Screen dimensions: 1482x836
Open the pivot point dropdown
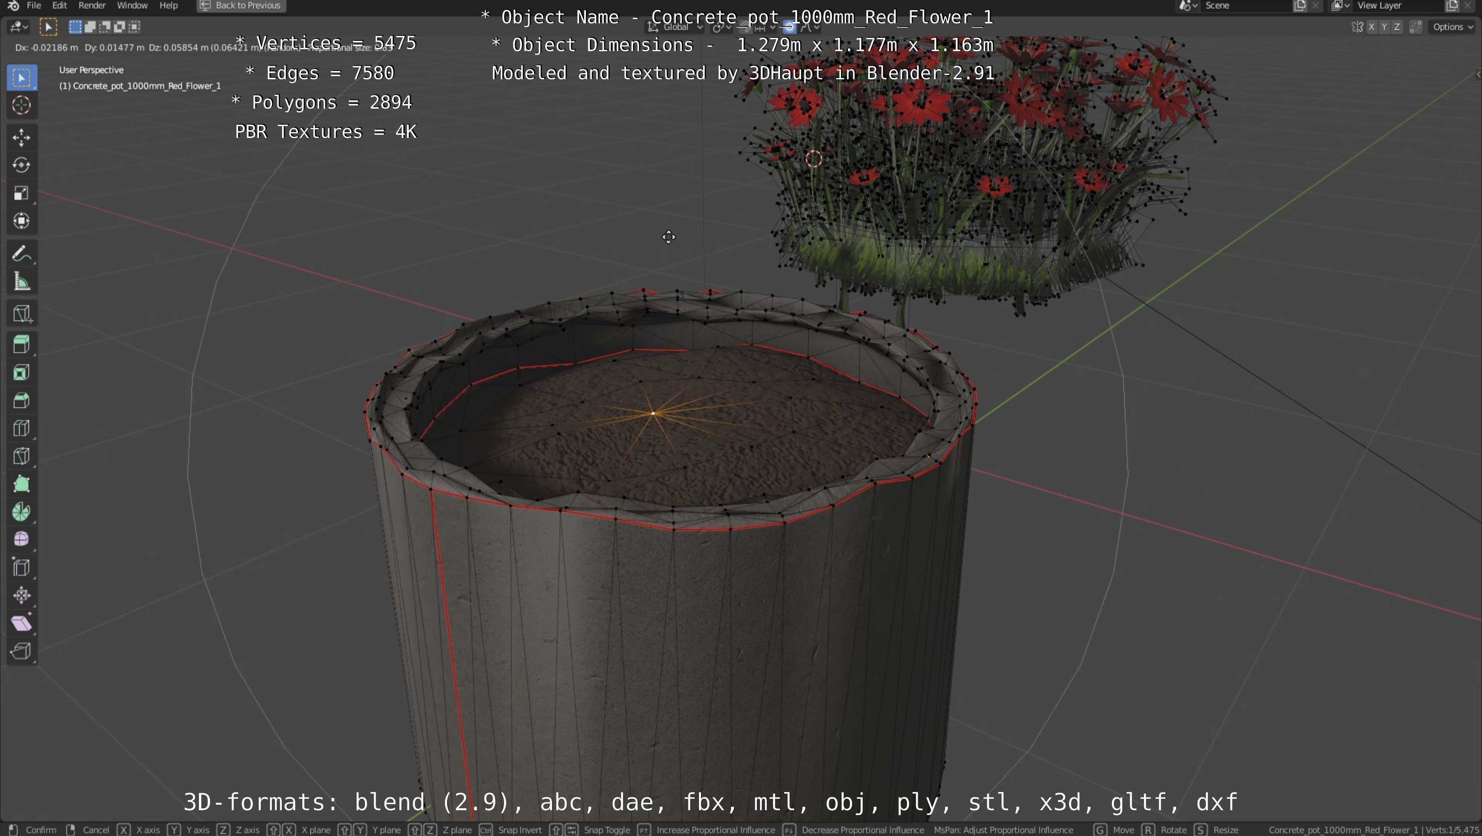coord(722,27)
